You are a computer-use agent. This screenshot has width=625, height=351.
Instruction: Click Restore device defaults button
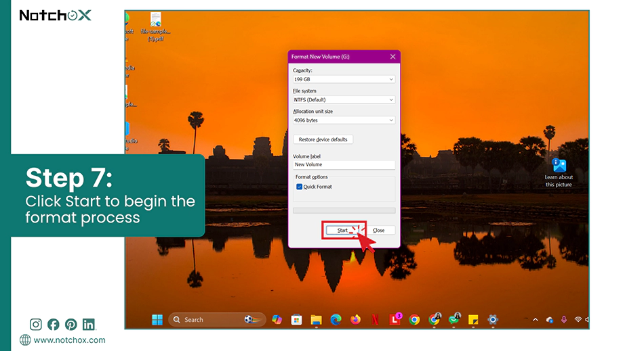323,139
